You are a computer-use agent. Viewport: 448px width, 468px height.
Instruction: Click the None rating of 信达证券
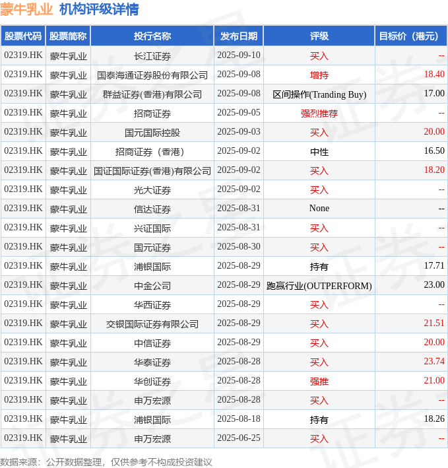pos(319,208)
